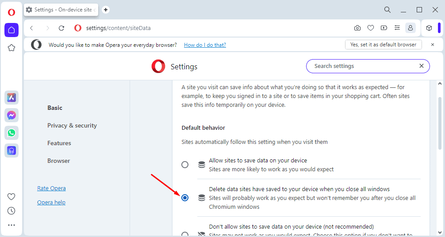Image resolution: width=445 pixels, height=237 pixels.
Task: Click the address bar URL settings/content/siteData
Action: tap(119, 28)
